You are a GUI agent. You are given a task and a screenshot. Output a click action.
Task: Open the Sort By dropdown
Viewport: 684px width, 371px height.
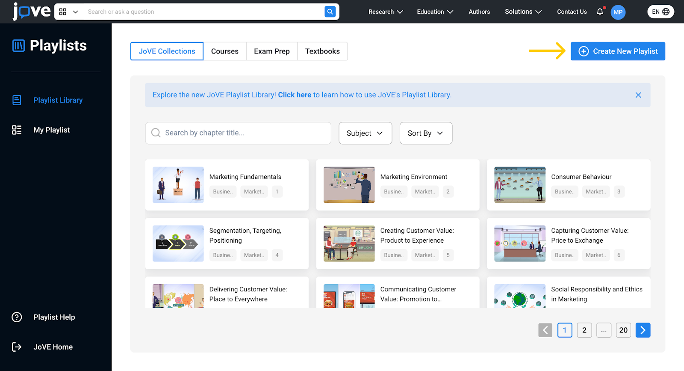pos(426,133)
